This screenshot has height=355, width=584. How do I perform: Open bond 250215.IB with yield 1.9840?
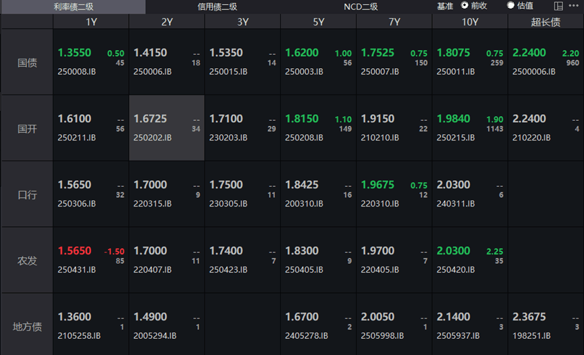pyautogui.click(x=470, y=128)
